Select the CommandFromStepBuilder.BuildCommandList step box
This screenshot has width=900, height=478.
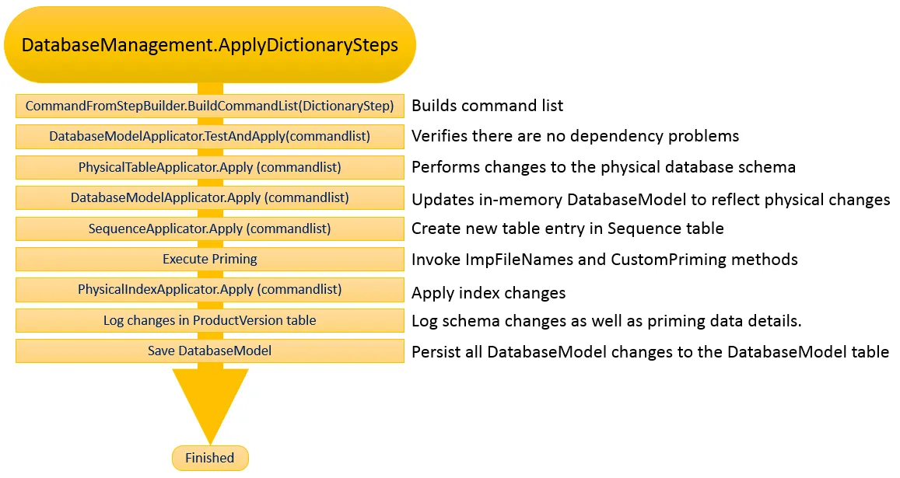[210, 106]
